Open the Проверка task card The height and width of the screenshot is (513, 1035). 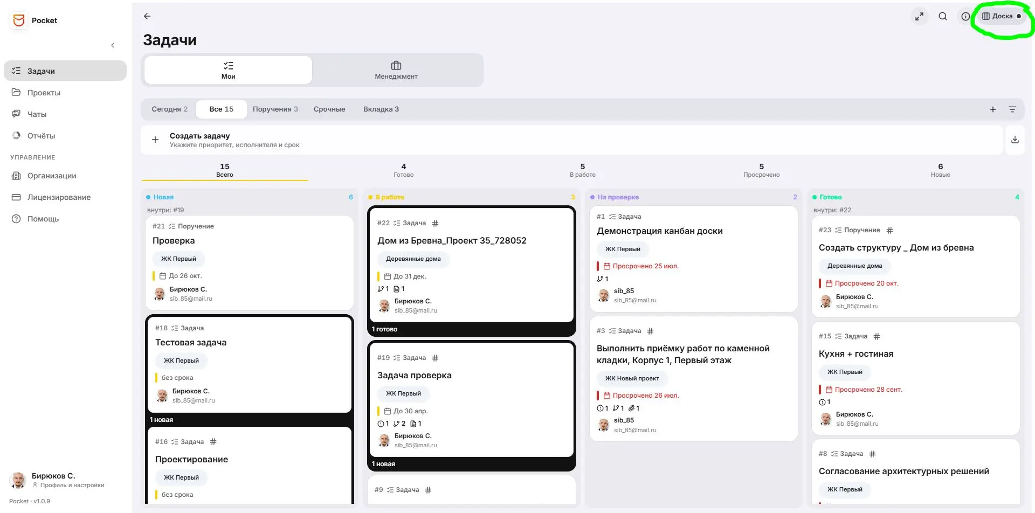click(250, 263)
